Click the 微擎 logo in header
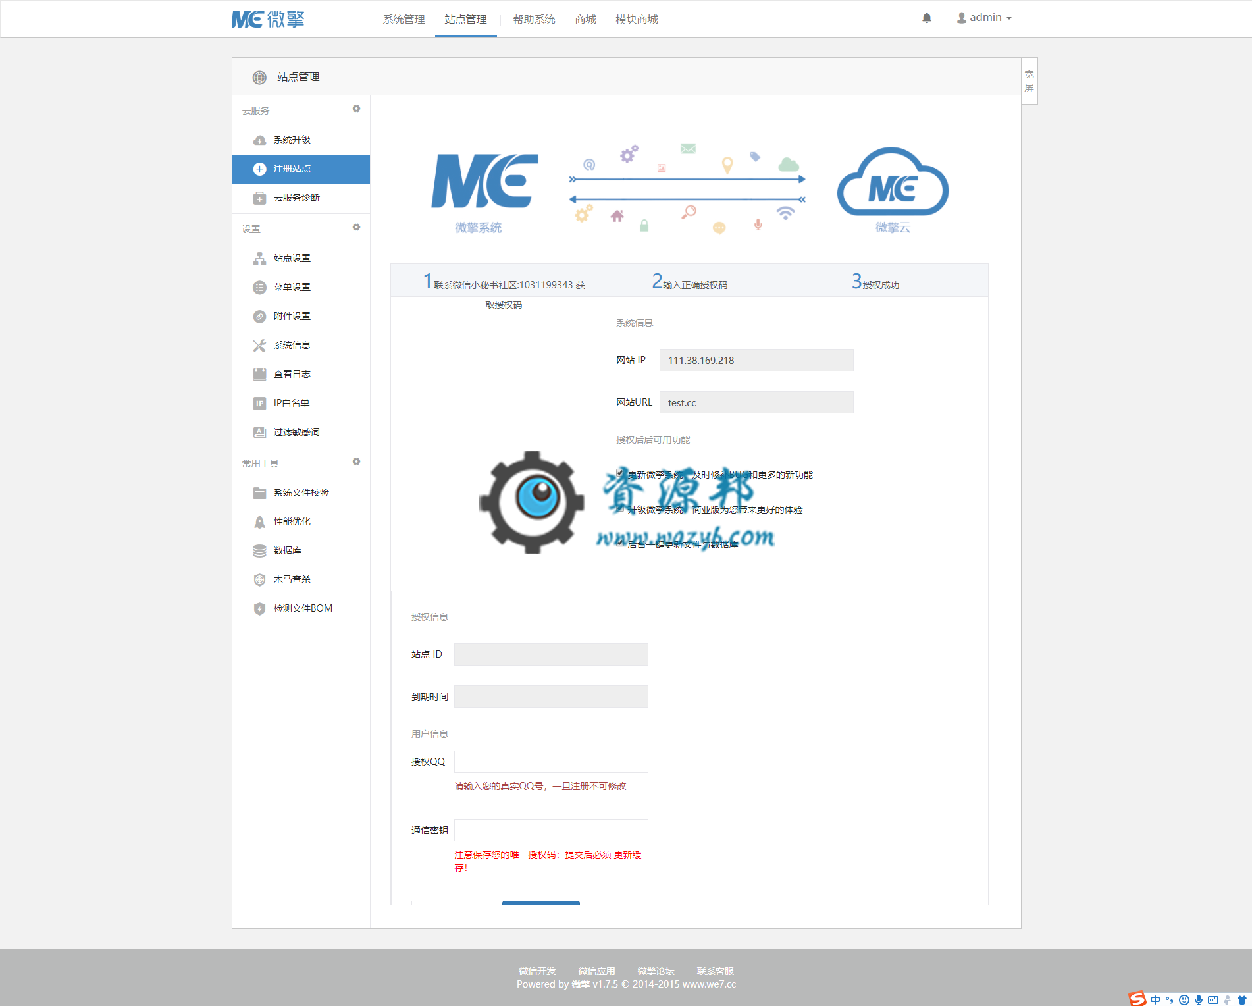 268,19
